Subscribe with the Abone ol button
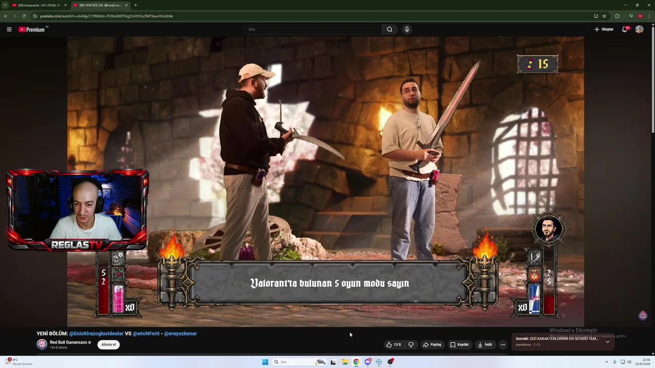 click(108, 344)
